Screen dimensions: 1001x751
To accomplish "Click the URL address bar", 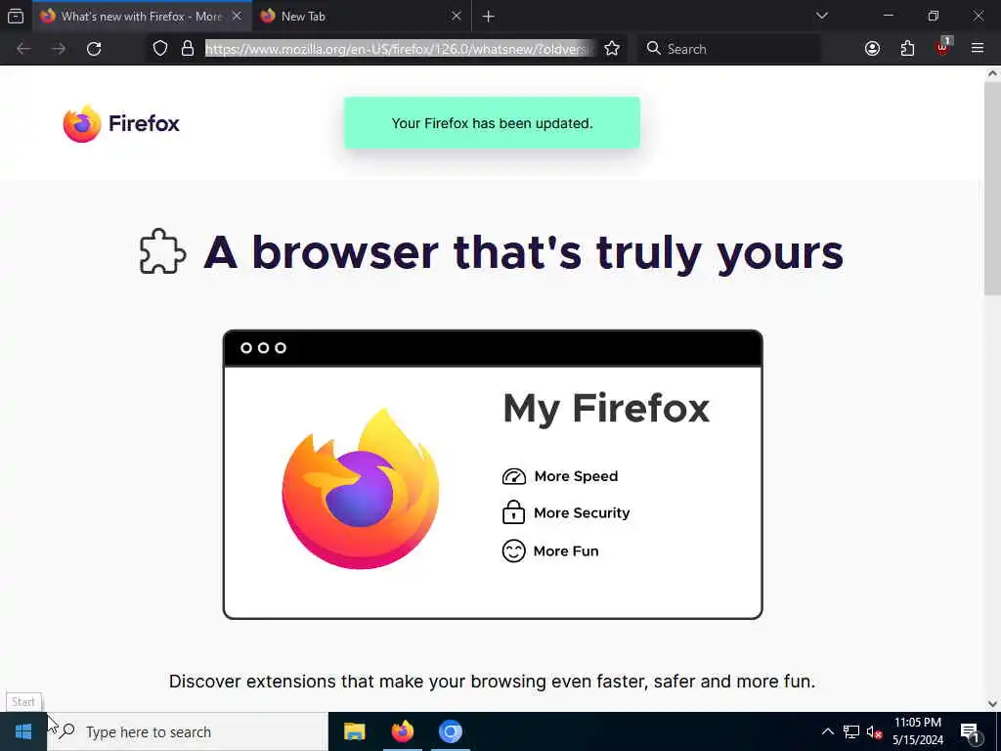I will 400,49.
